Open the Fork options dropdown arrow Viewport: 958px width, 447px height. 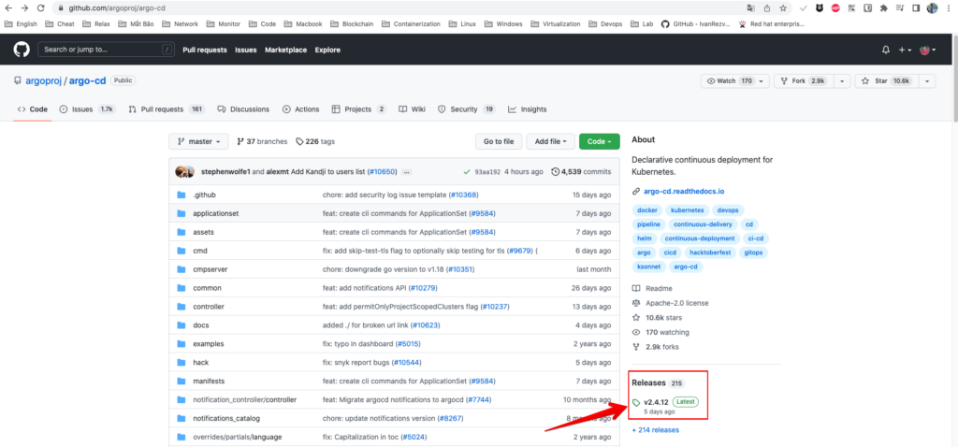(x=842, y=81)
